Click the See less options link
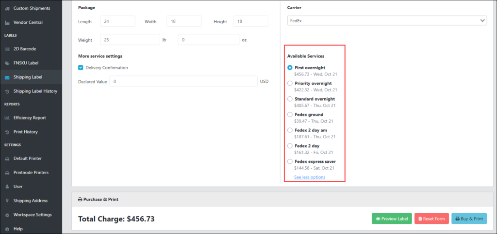 (x=310, y=177)
